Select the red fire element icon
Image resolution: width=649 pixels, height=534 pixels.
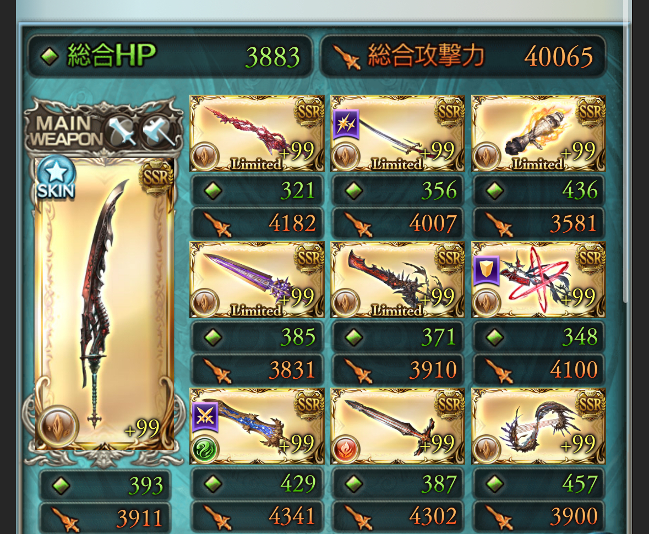pyautogui.click(x=346, y=449)
